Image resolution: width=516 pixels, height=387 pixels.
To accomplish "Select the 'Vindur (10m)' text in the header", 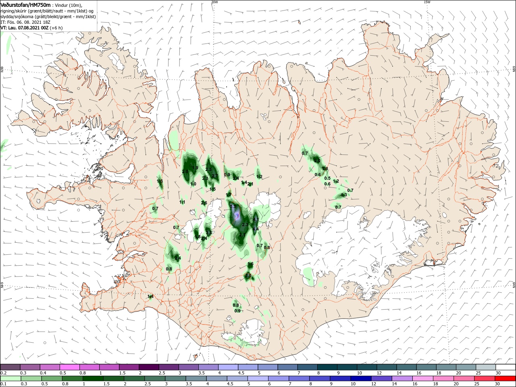I will point(69,5).
